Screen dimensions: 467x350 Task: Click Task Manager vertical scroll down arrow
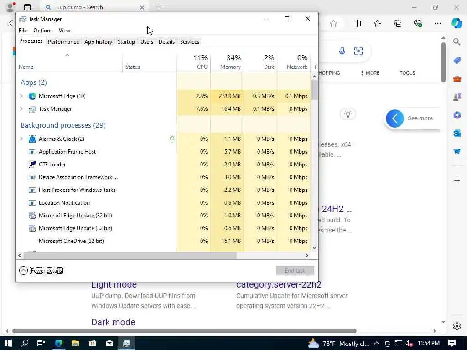314,247
